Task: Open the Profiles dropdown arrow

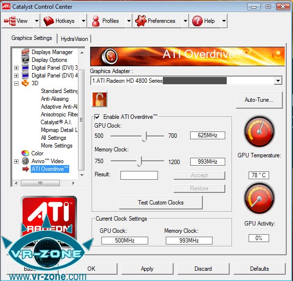Action: click(x=129, y=21)
